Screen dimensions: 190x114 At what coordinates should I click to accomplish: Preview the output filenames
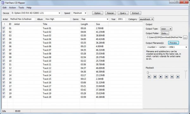click(x=173, y=43)
